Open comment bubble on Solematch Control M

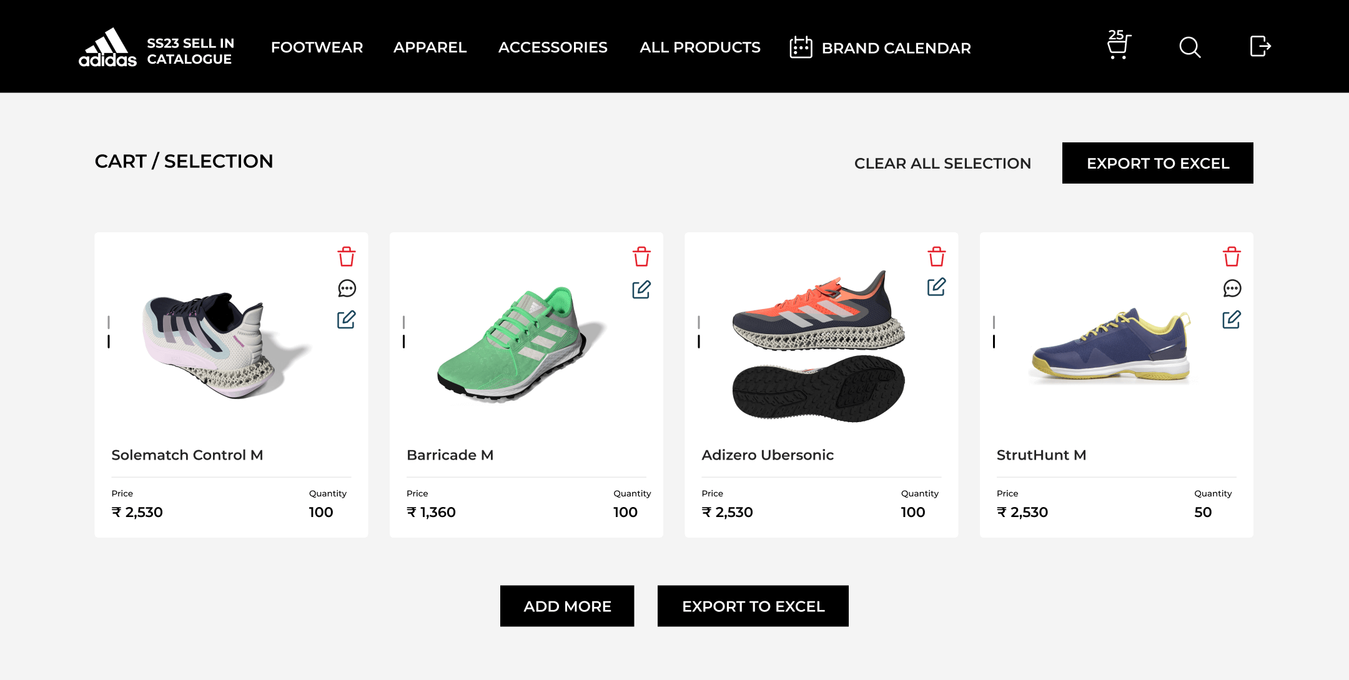347,288
